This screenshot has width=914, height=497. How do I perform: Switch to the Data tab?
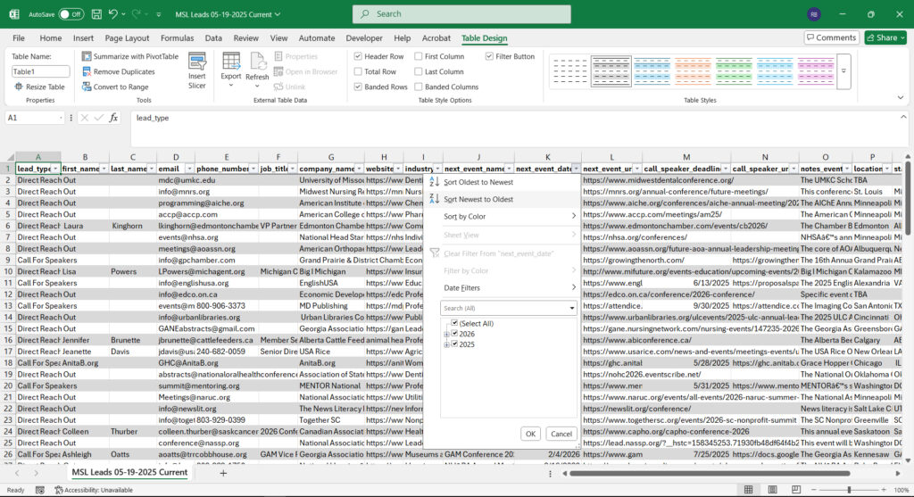(213, 37)
